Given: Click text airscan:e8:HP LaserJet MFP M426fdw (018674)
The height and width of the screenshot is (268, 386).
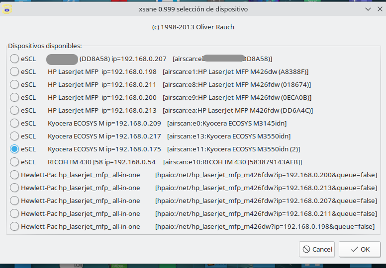Looking at the screenshot, I should (x=237, y=84).
